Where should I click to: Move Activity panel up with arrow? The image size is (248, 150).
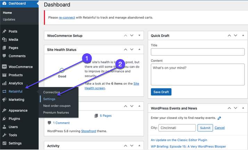point(125,145)
